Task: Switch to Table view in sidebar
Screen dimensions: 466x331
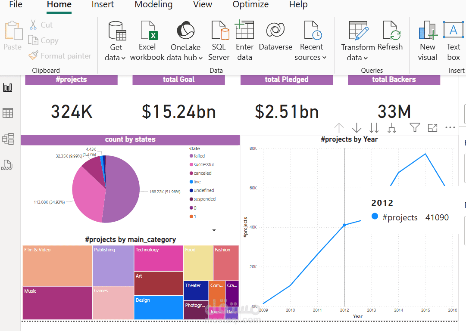Action: [8, 113]
